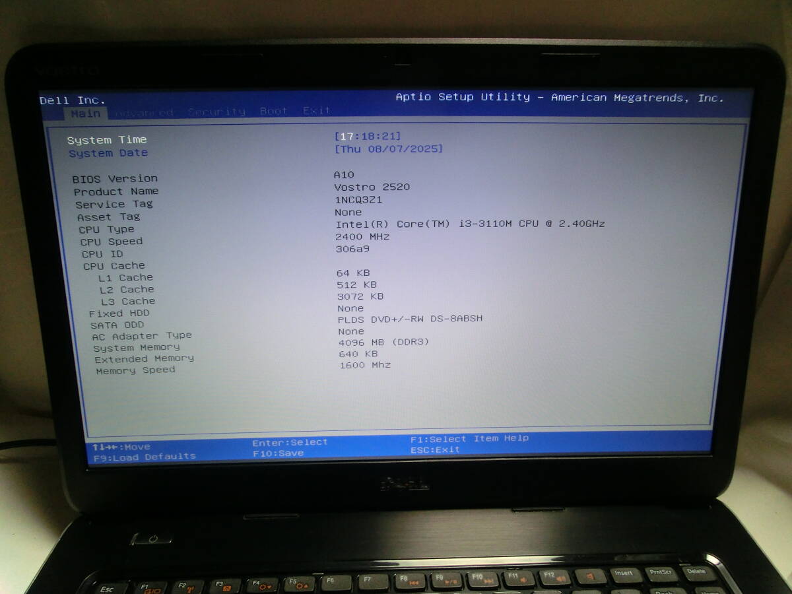792x594 pixels.
Task: Click the L3 Cache label
Action: click(128, 302)
